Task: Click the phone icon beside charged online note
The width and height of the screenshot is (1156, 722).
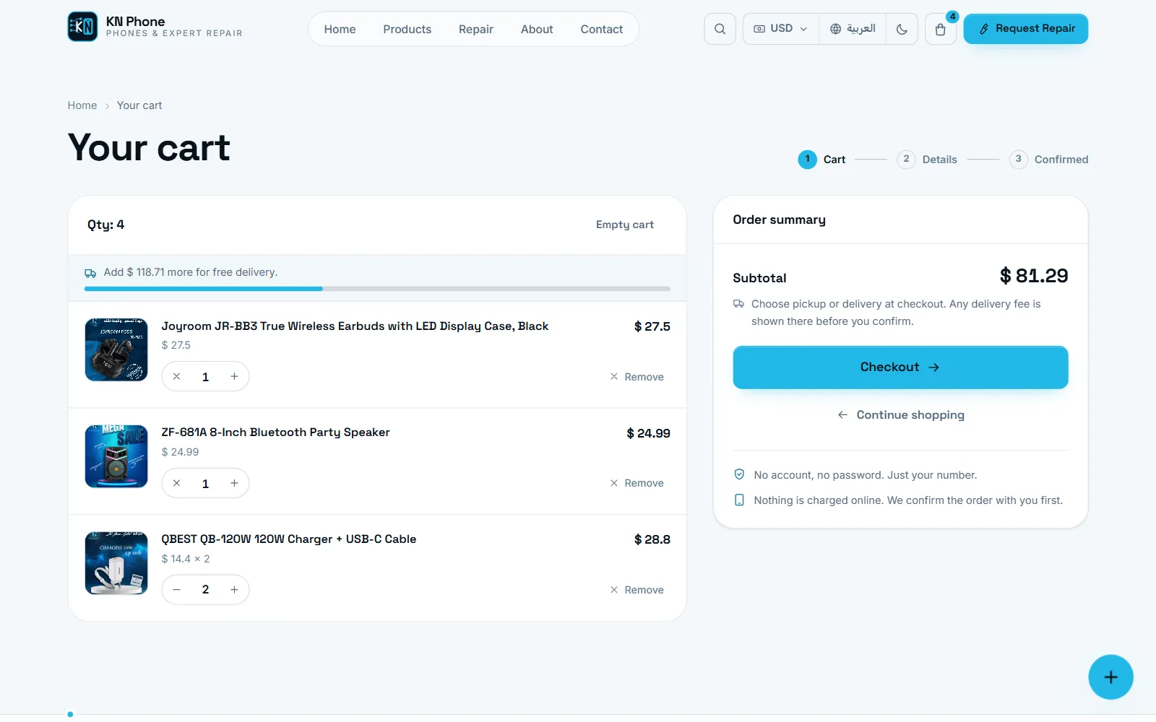Action: point(739,500)
